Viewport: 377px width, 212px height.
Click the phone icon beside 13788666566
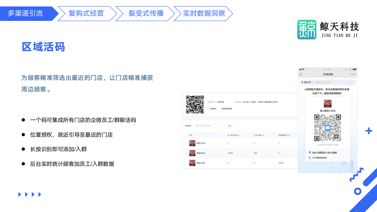tap(310, 158)
